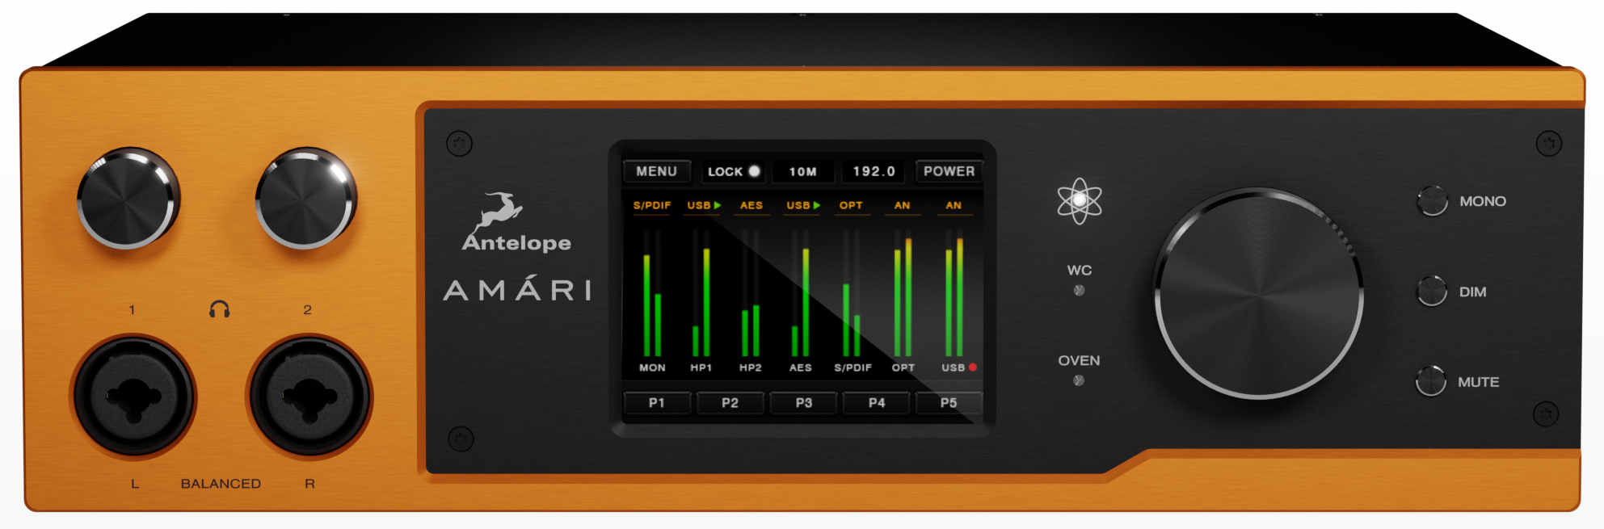Click the MON label under the meter
This screenshot has width=1604, height=529.
coord(652,367)
